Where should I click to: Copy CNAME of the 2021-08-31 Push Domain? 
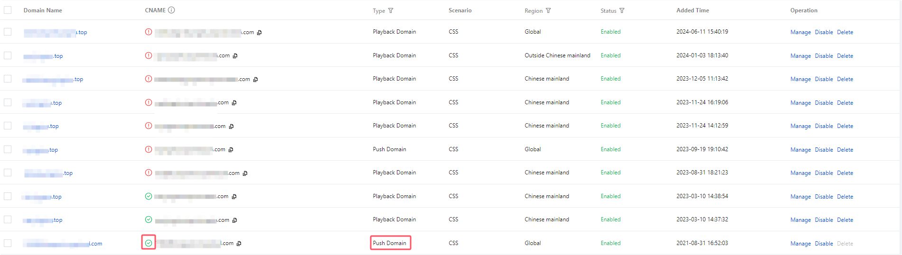239,244
